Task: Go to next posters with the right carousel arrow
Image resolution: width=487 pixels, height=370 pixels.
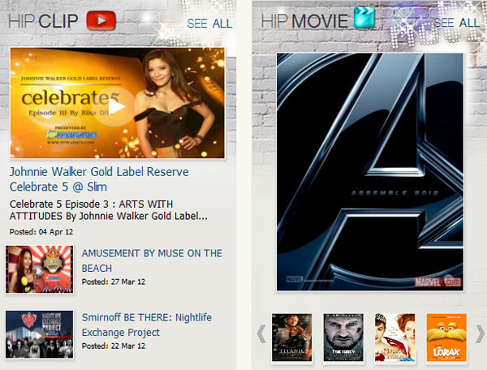Action: (x=481, y=333)
